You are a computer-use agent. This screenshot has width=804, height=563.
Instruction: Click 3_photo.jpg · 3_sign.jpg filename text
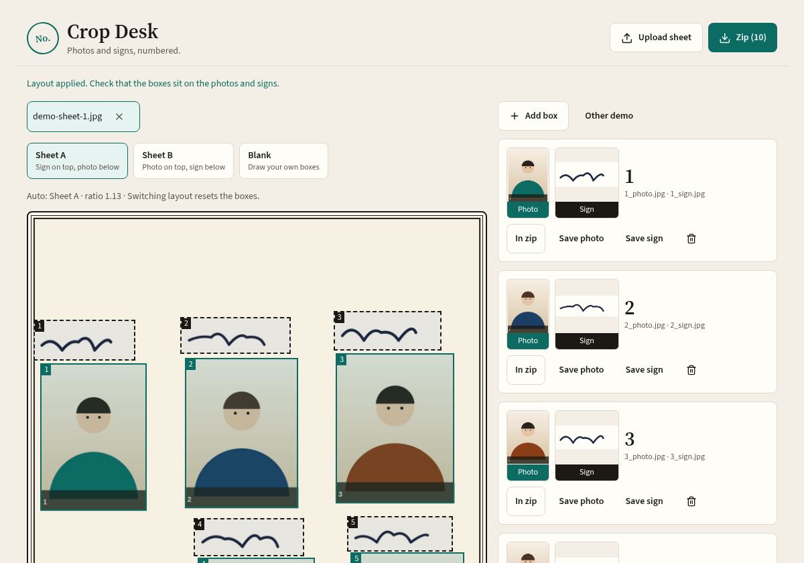pyautogui.click(x=665, y=456)
